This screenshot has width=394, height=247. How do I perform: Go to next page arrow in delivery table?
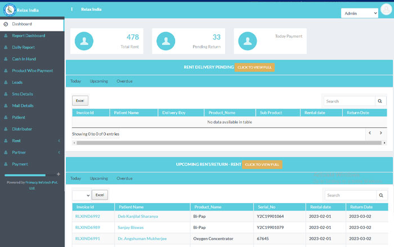pos(381,133)
